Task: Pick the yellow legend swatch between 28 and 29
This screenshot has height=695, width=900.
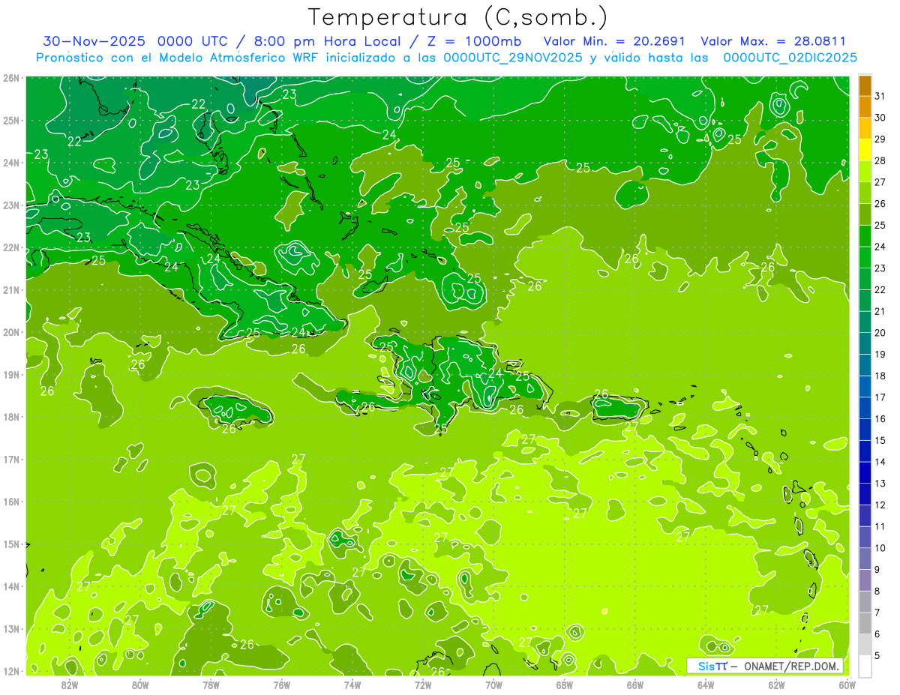Action: (865, 149)
